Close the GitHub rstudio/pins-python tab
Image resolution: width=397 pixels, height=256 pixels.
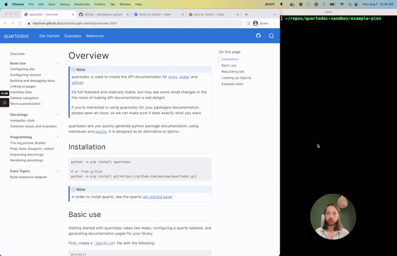128,14
